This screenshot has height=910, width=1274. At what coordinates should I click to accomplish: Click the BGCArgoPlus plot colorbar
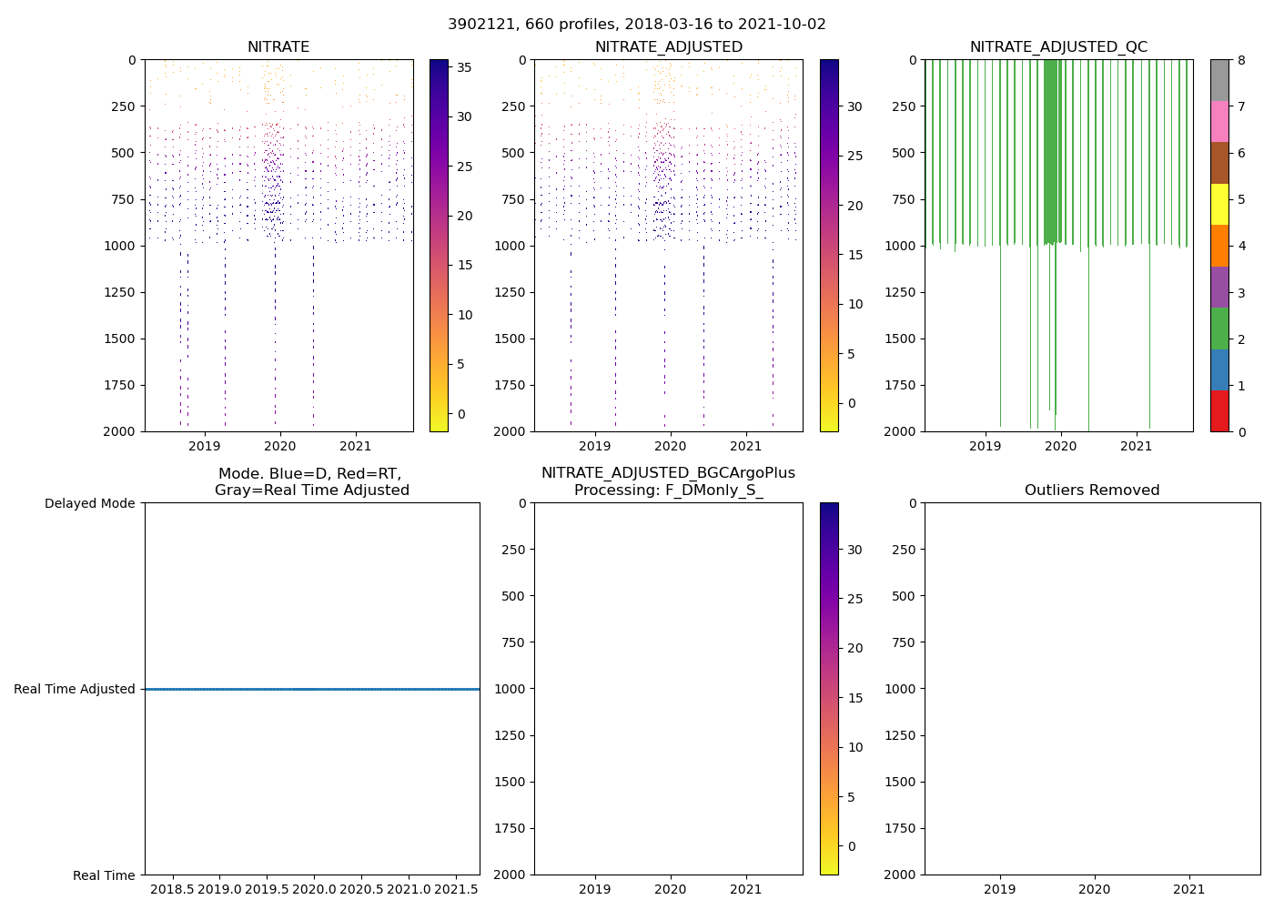pos(829,688)
